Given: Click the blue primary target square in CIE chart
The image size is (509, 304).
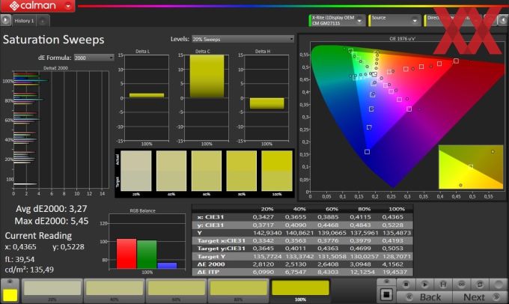Looking at the screenshot, I should [x=367, y=152].
